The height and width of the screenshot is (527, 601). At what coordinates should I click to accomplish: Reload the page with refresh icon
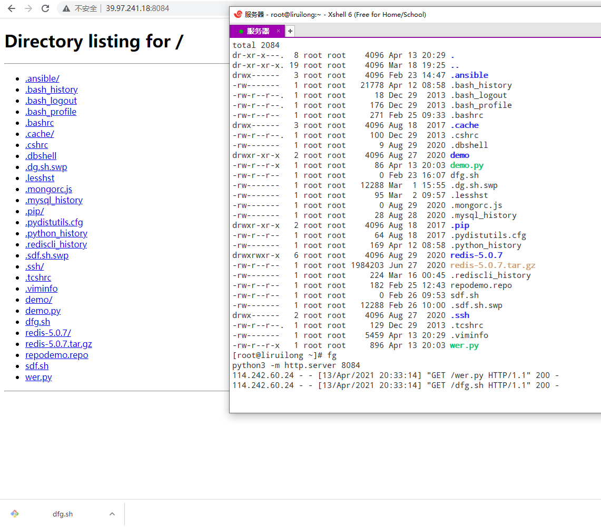pyautogui.click(x=45, y=8)
